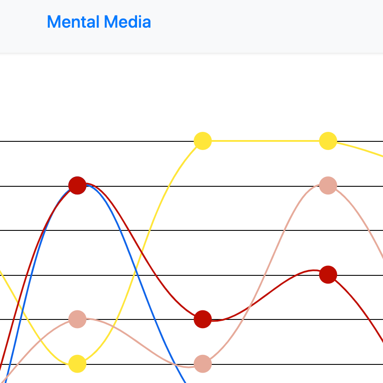Select the rightmost pink data point
Image resolution: width=383 pixels, height=383 pixels.
pyautogui.click(x=328, y=185)
